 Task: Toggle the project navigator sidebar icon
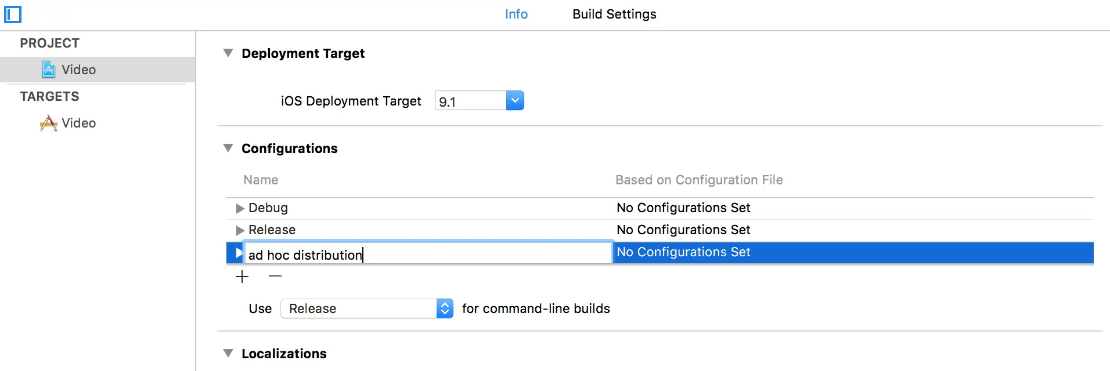pyautogui.click(x=13, y=14)
